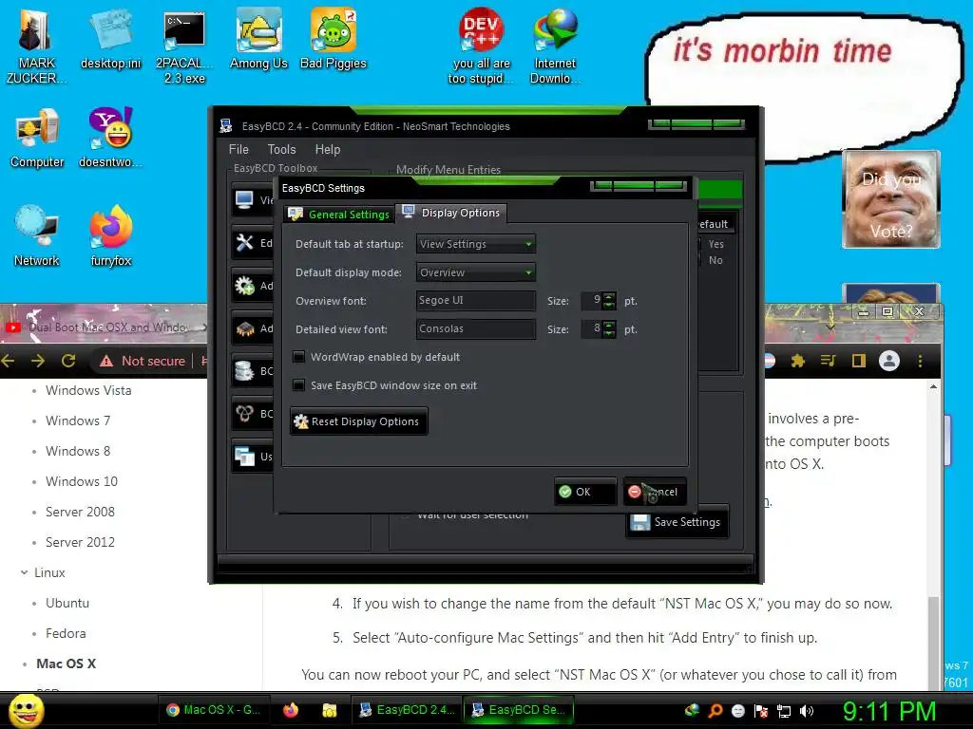The width and height of the screenshot is (973, 729).
Task: Click the orange magnifier tray icon
Action: [715, 711]
